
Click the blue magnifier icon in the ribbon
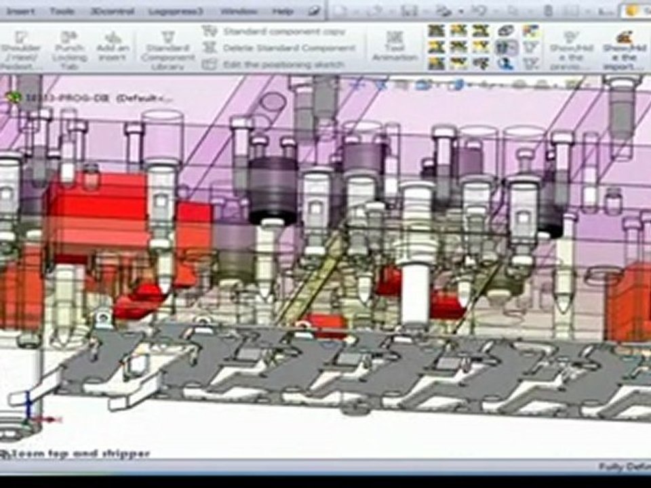pyautogui.click(x=507, y=64)
